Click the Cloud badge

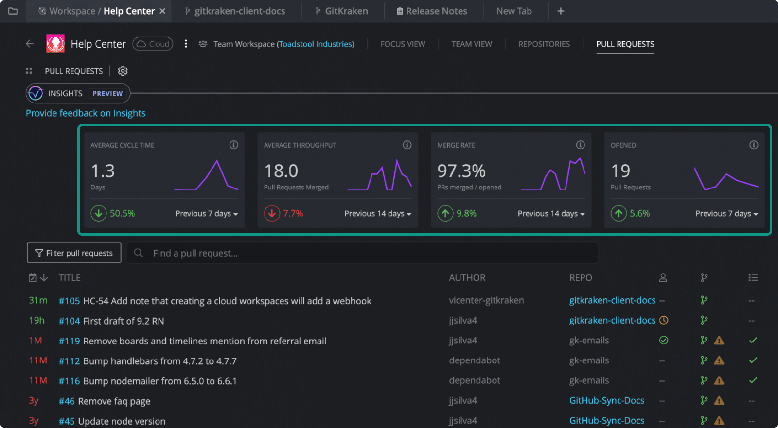[153, 44]
